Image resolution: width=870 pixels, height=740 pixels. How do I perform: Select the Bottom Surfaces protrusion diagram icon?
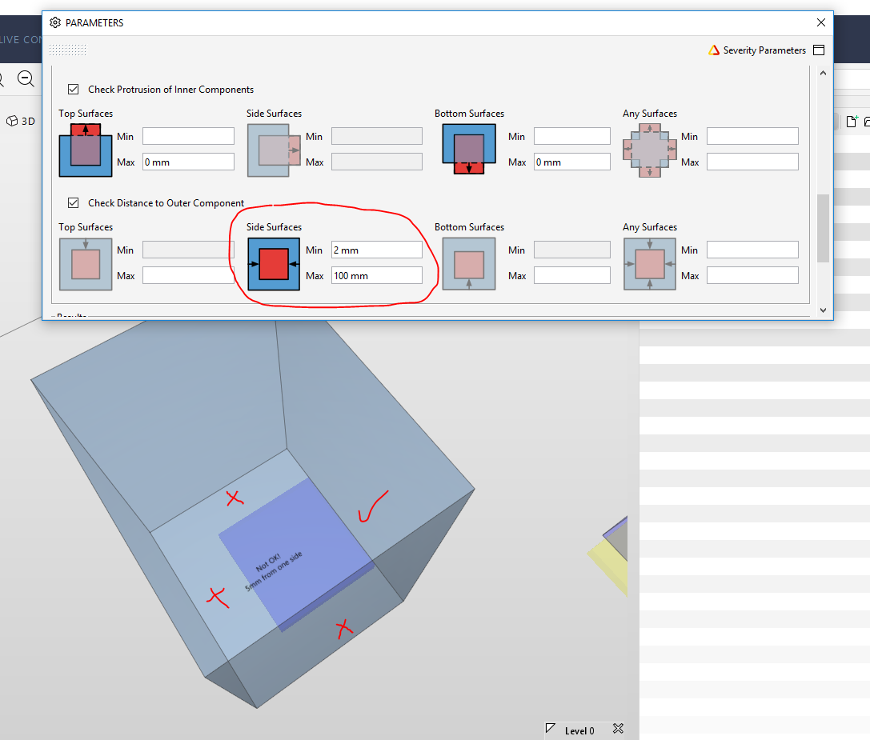469,150
